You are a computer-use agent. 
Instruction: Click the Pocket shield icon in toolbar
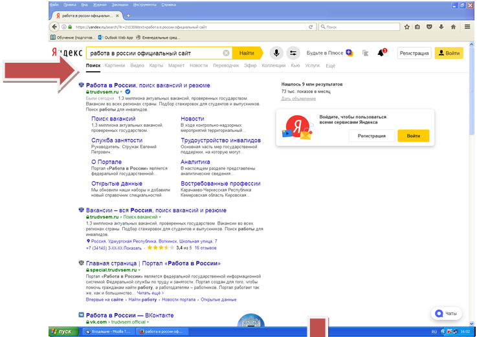429,27
